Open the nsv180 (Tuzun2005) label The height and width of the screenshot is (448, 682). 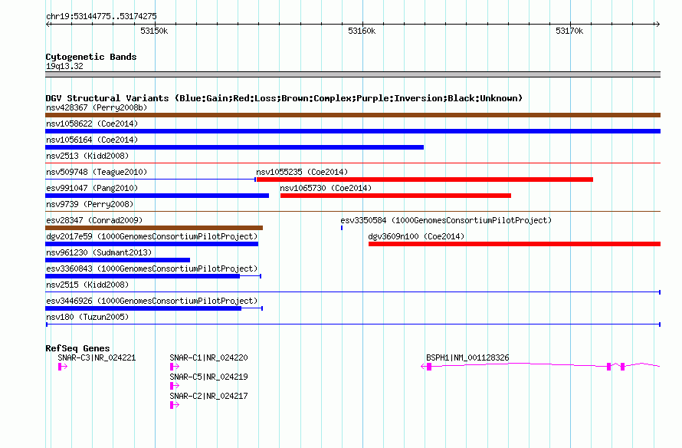pyautogui.click(x=87, y=317)
